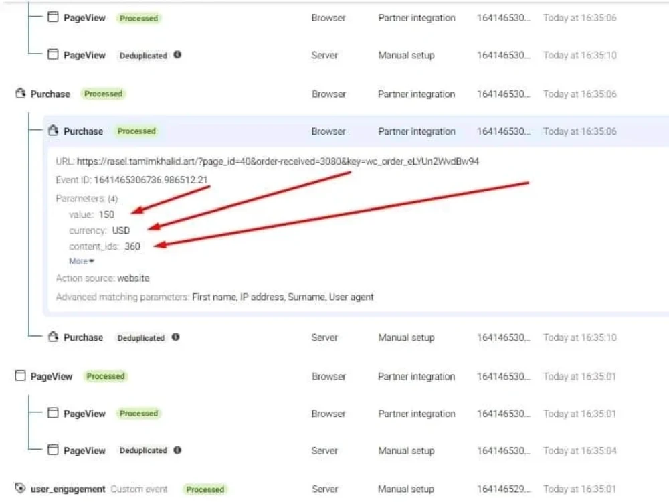Click advanced matching parameters First name list
669x502 pixels.
click(282, 297)
